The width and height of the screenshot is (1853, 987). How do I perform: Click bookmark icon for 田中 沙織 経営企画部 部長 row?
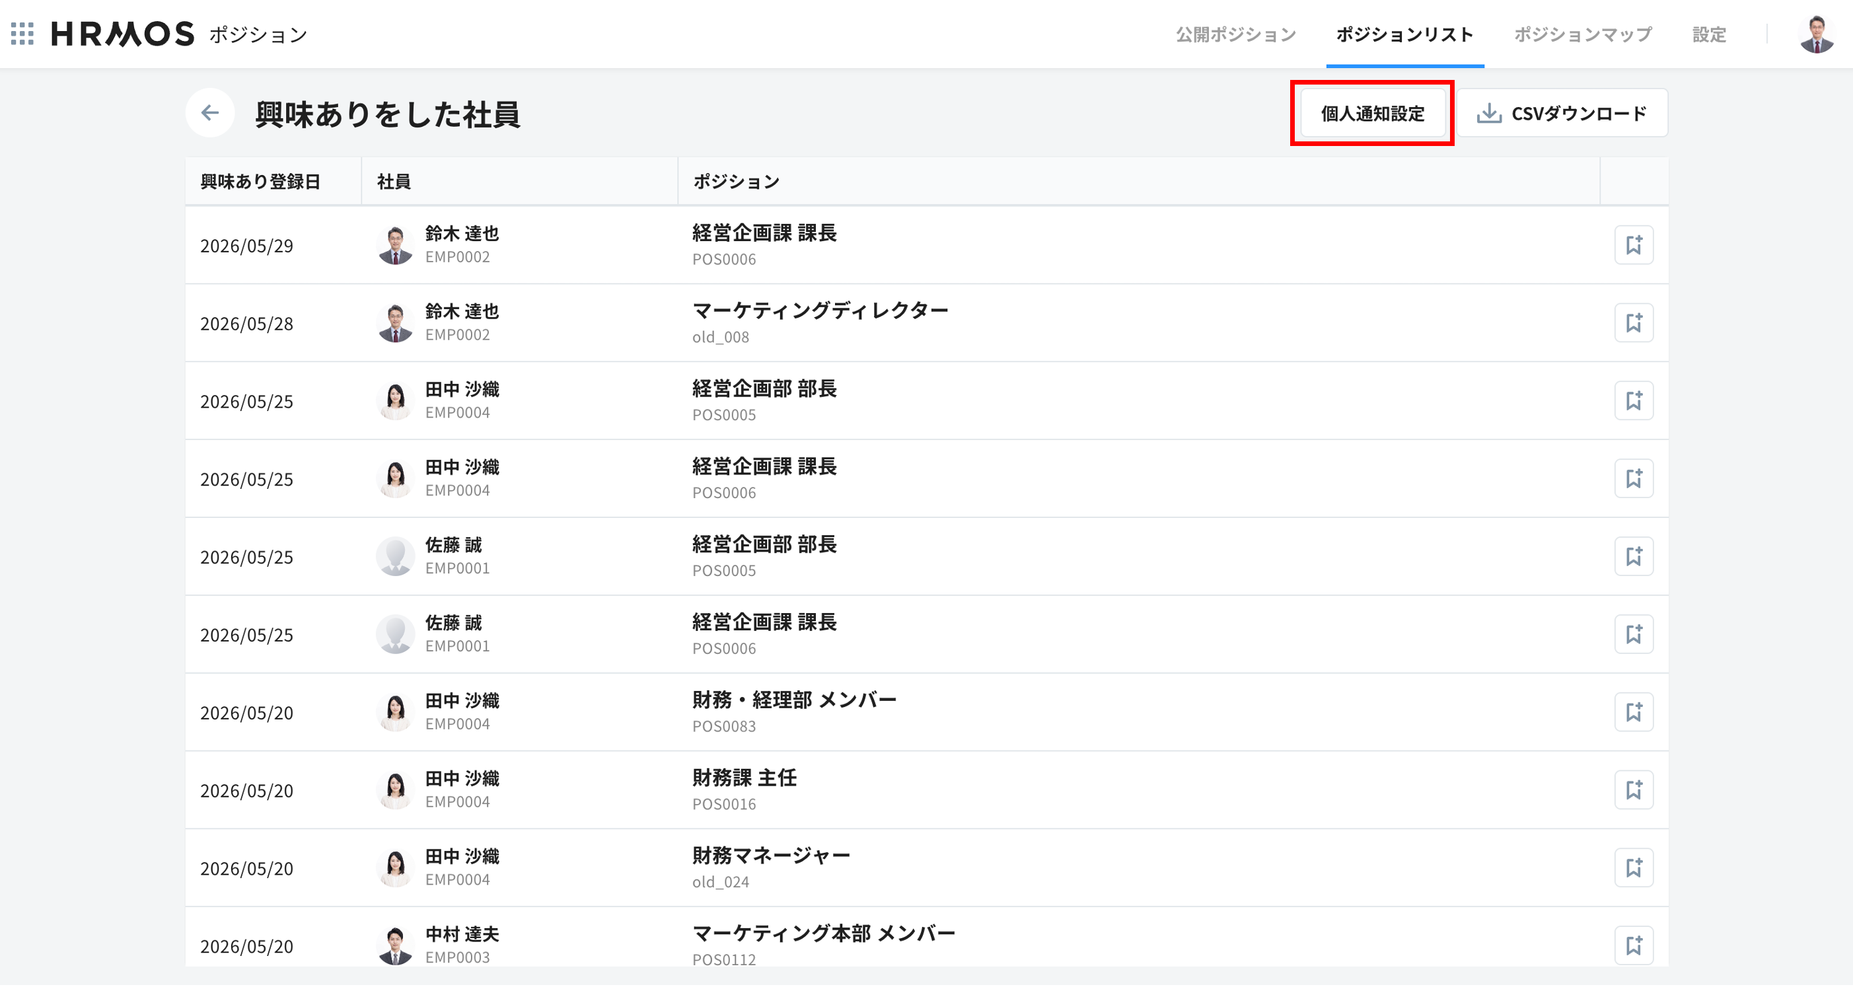(x=1634, y=401)
